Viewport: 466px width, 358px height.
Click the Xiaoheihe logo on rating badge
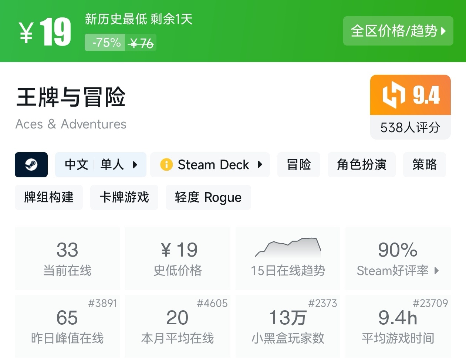point(394,95)
